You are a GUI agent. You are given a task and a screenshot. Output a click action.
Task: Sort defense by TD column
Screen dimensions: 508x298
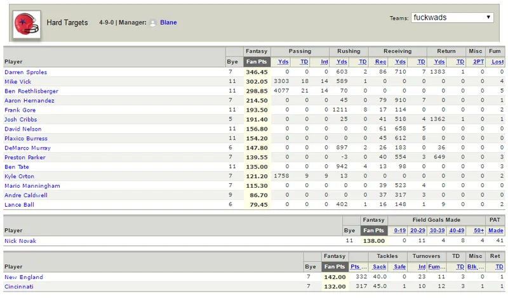click(x=460, y=267)
